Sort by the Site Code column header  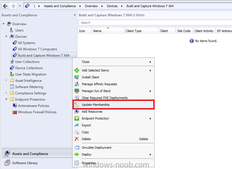[184, 31]
